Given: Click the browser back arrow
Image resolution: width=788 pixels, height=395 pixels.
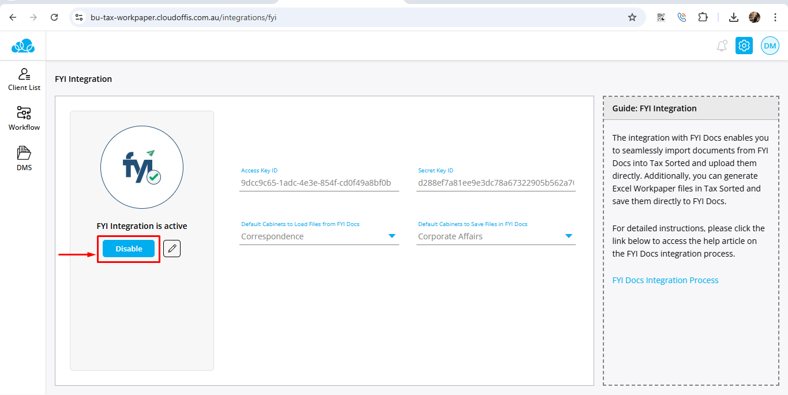Looking at the screenshot, I should tap(13, 17).
